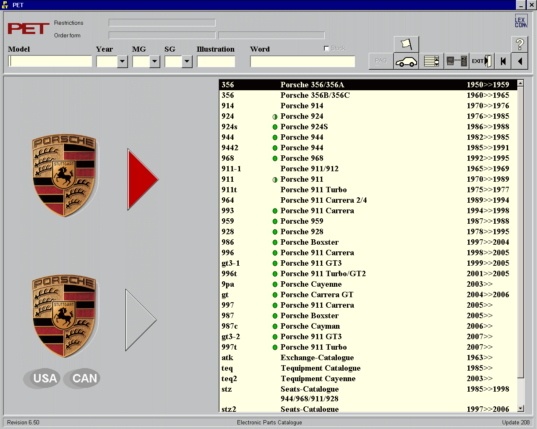Select Tequipment Cayenne row
The width and height of the screenshot is (537, 429).
click(x=368, y=379)
